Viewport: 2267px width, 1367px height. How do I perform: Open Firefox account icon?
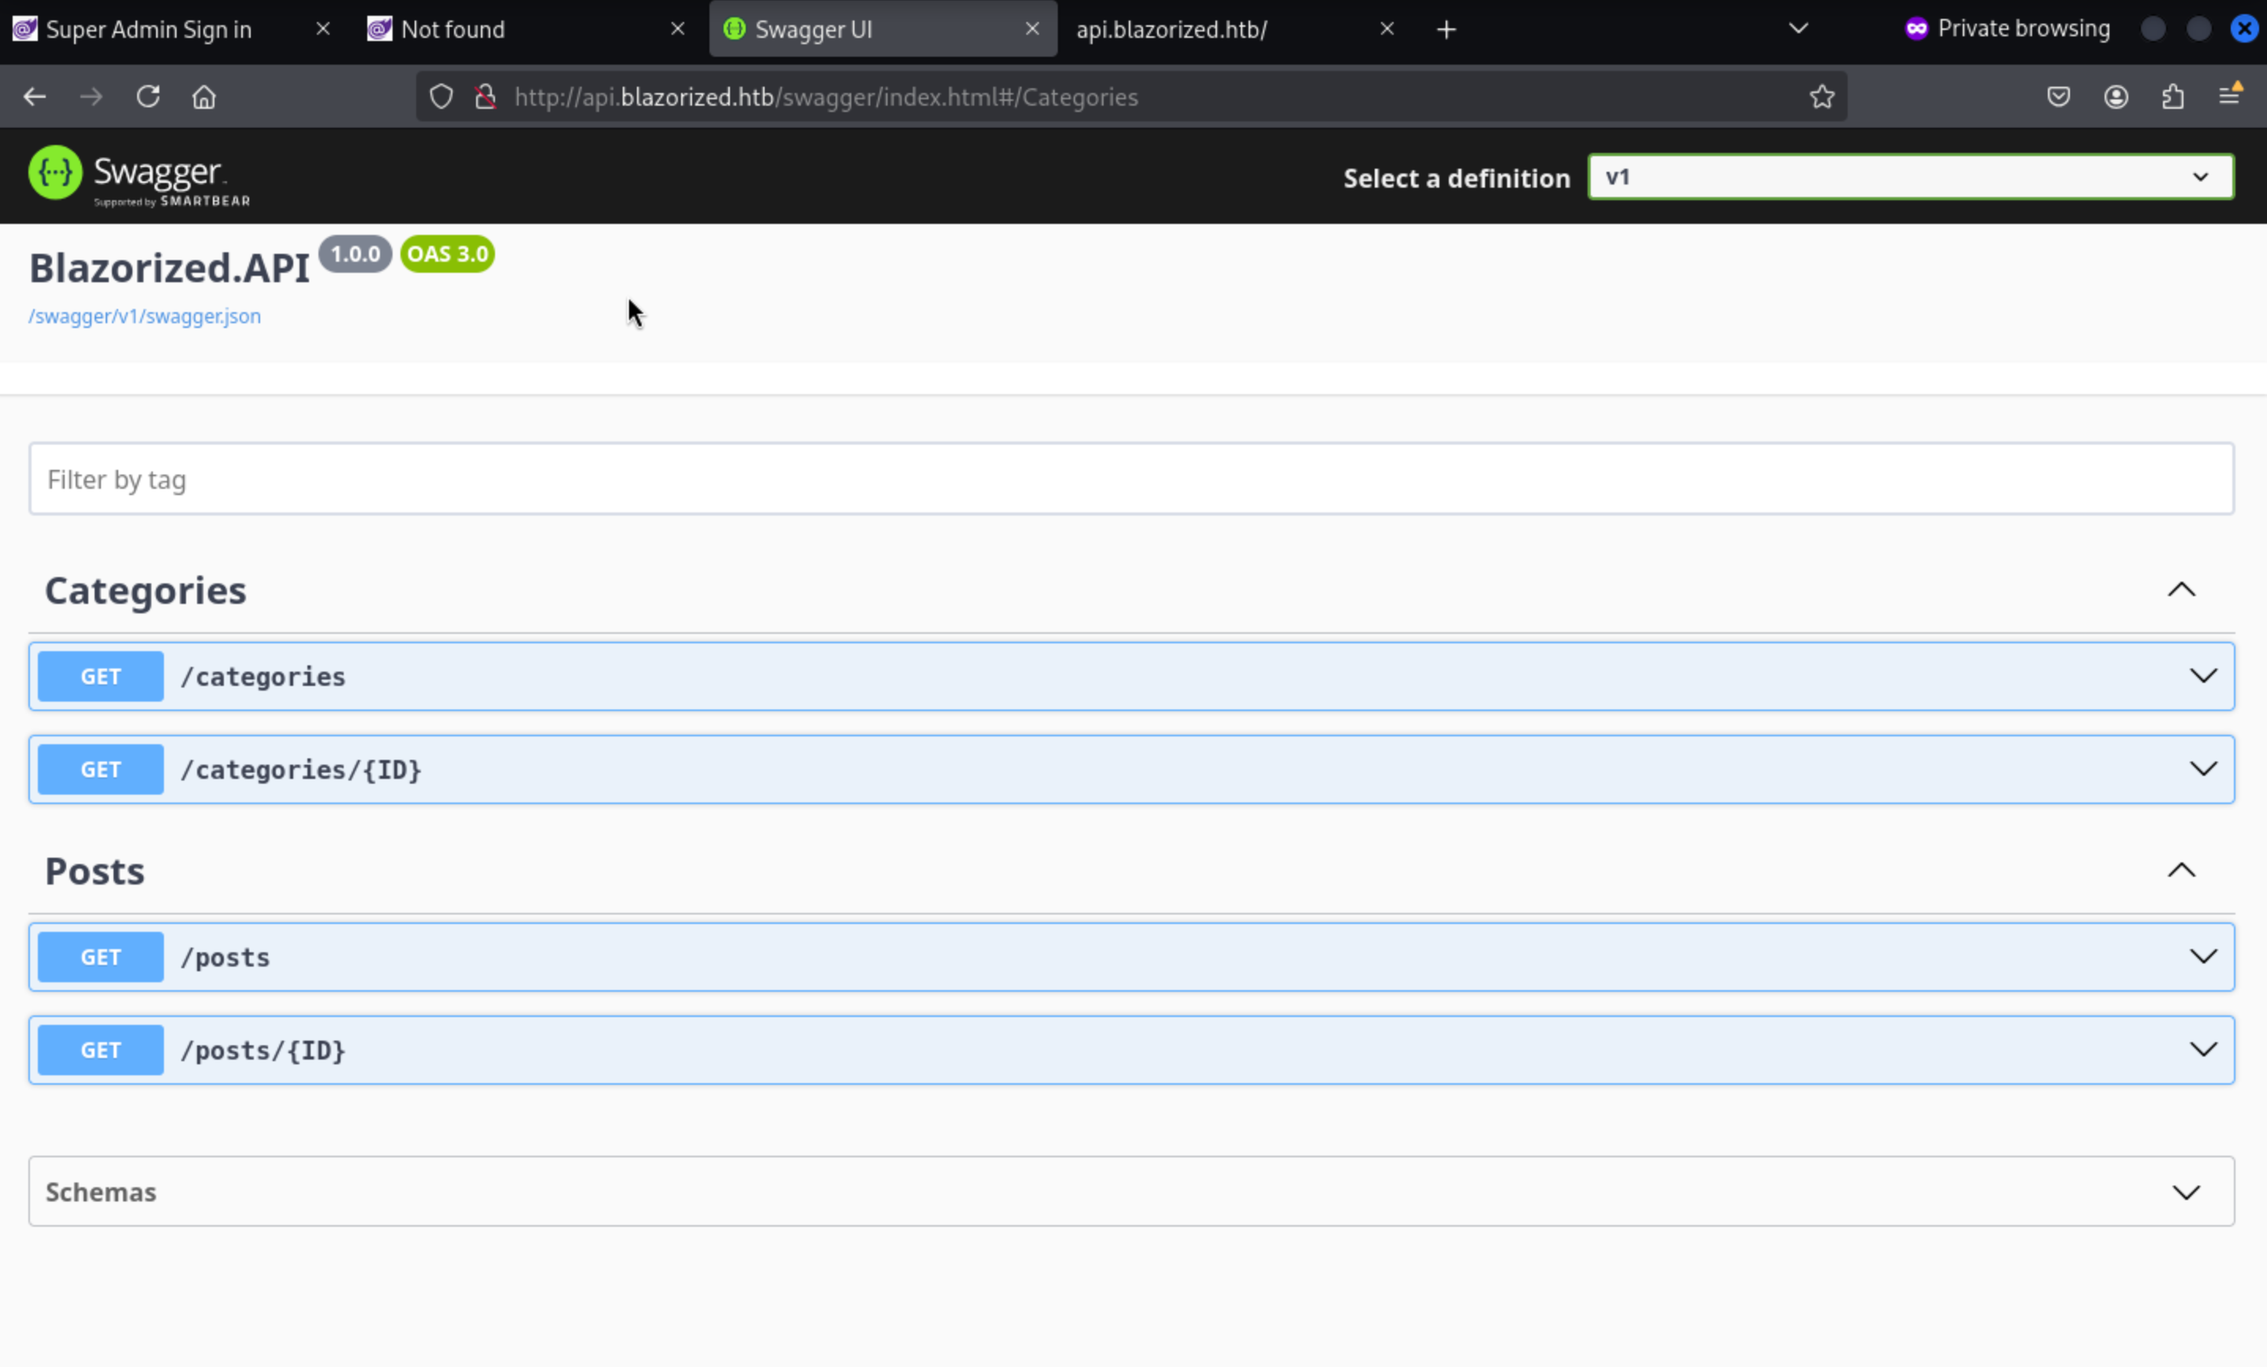[2116, 97]
